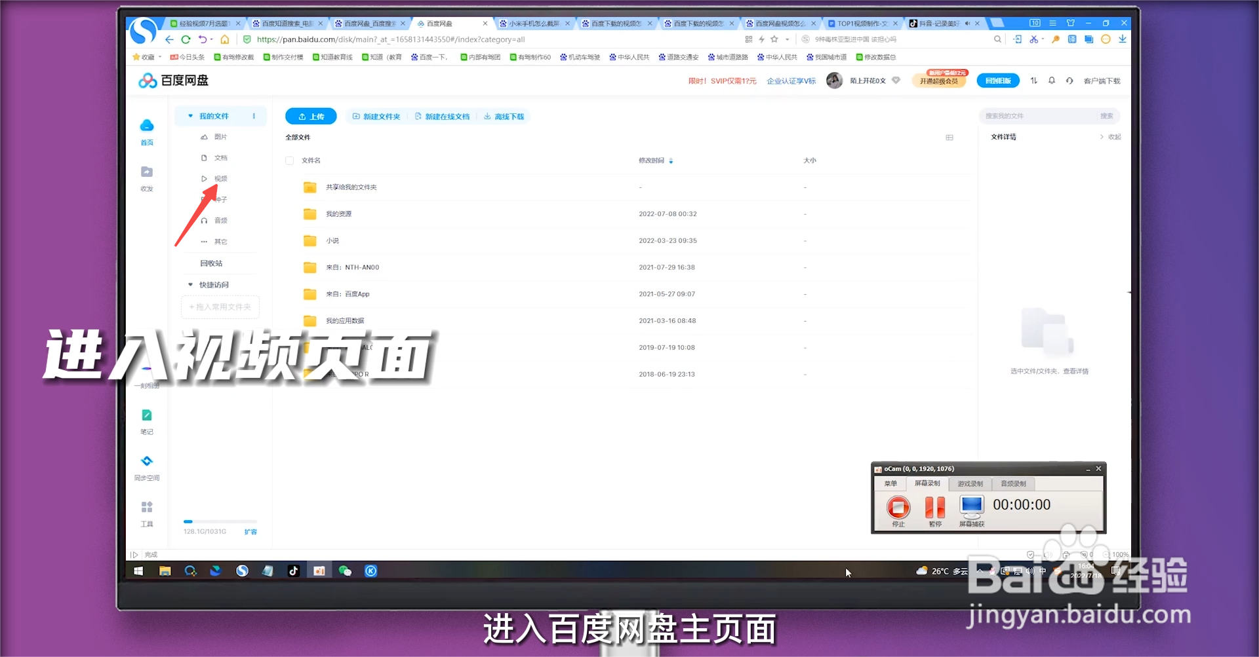Click the storage usage progress bar
This screenshot has height=657, width=1259.
[220, 521]
